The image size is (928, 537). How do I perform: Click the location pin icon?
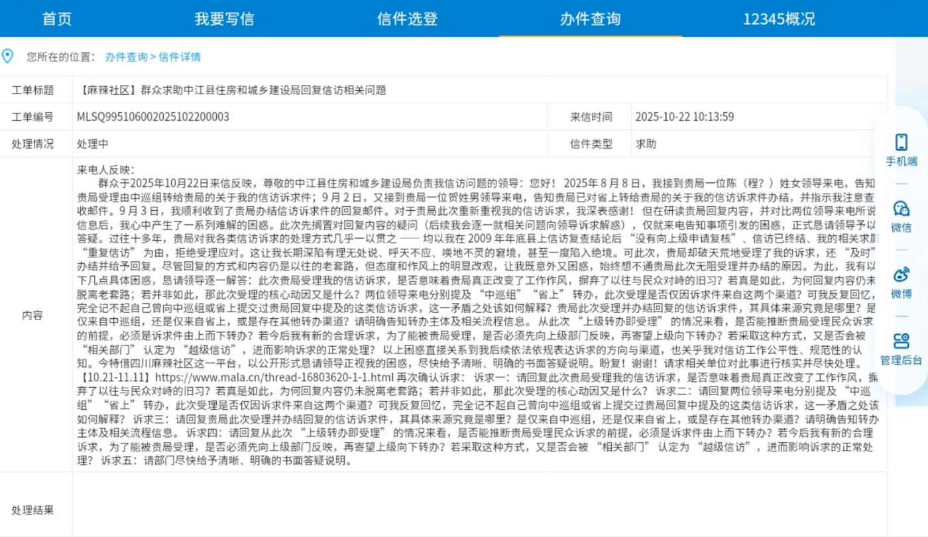pyautogui.click(x=7, y=56)
